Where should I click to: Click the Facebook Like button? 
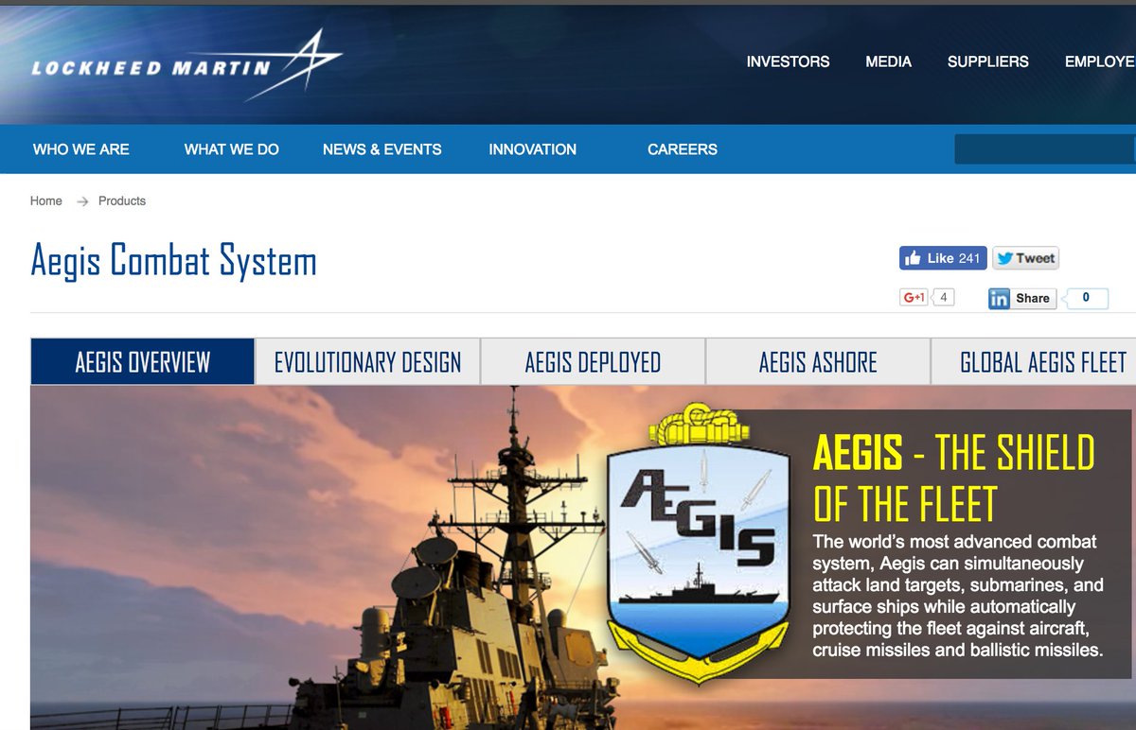[943, 258]
